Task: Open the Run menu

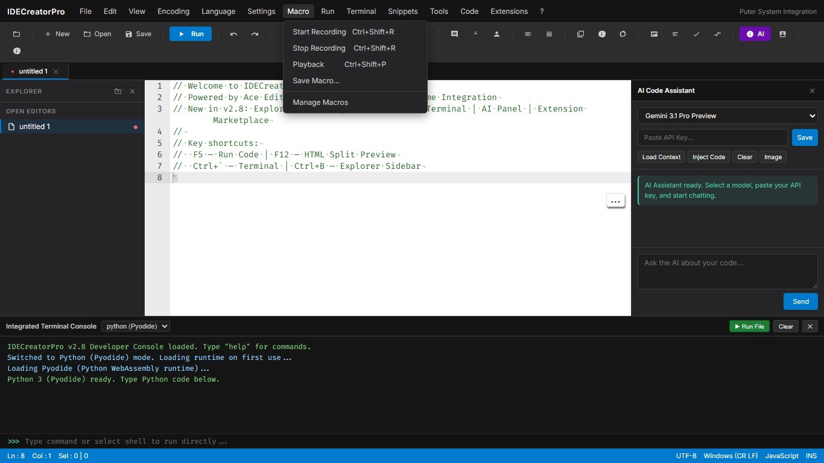Action: pyautogui.click(x=328, y=11)
